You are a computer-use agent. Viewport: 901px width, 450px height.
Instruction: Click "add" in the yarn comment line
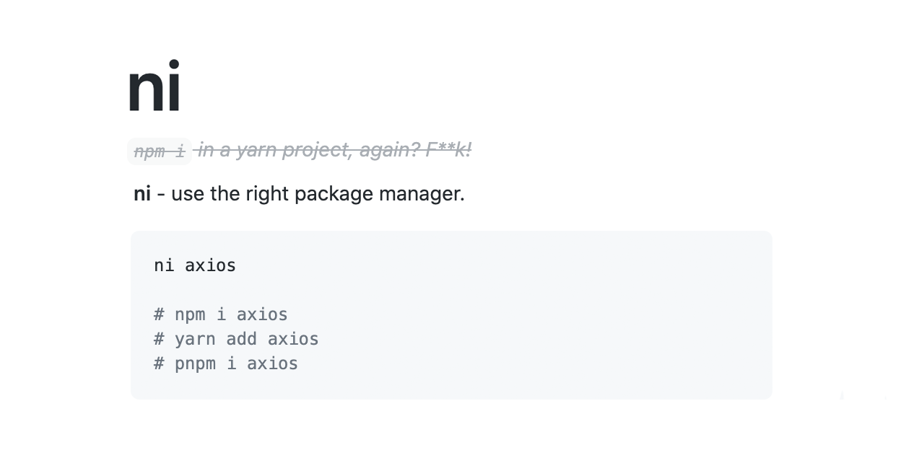(241, 339)
